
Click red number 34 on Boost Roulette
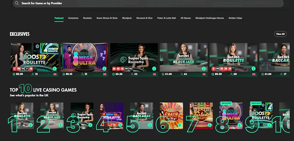[19, 69]
